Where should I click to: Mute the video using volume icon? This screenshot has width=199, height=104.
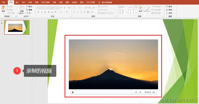[x=154, y=92]
